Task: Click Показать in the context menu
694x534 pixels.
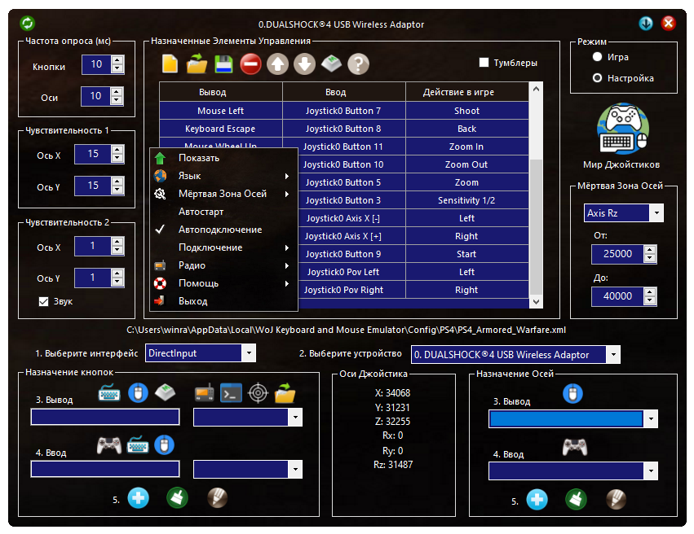Action: 223,158
